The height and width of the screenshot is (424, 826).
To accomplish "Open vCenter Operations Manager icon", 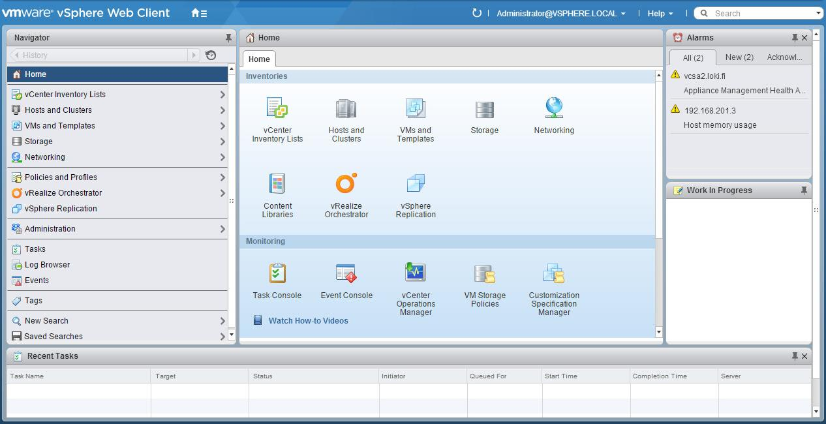I will point(416,272).
